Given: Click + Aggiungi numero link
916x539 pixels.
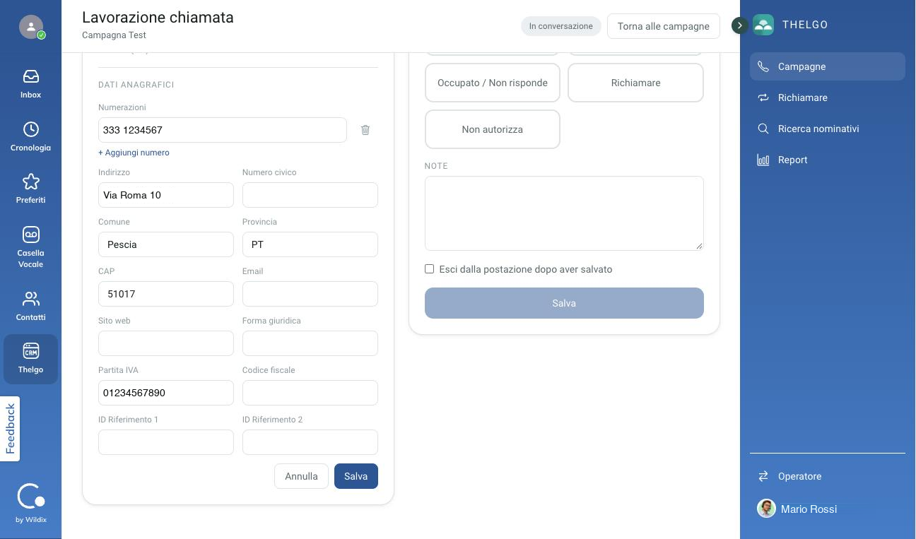Looking at the screenshot, I should point(134,153).
